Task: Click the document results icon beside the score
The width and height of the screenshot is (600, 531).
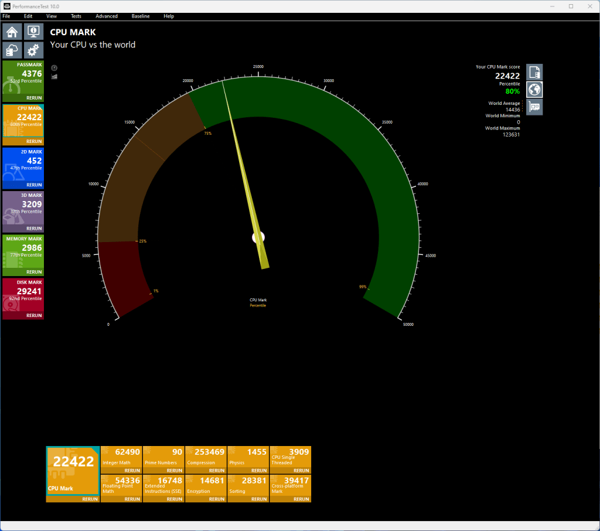Action: tap(534, 72)
